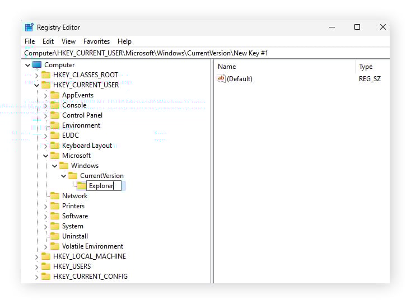Click the HKEY_CURRENT_CONFIG folder icon

click(46, 277)
